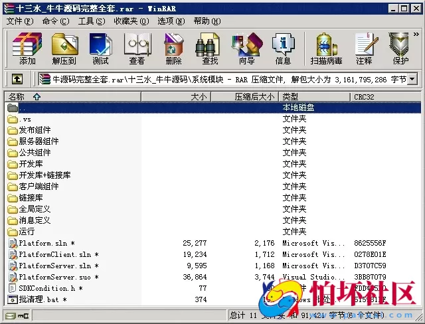Click the View (查看) book icon
The width and height of the screenshot is (425, 324).
click(137, 48)
